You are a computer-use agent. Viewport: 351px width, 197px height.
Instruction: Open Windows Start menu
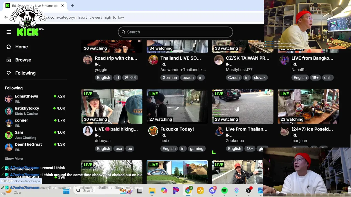click(x=66, y=191)
